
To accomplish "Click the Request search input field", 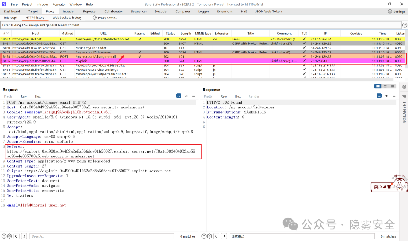I will tap(102, 236).
